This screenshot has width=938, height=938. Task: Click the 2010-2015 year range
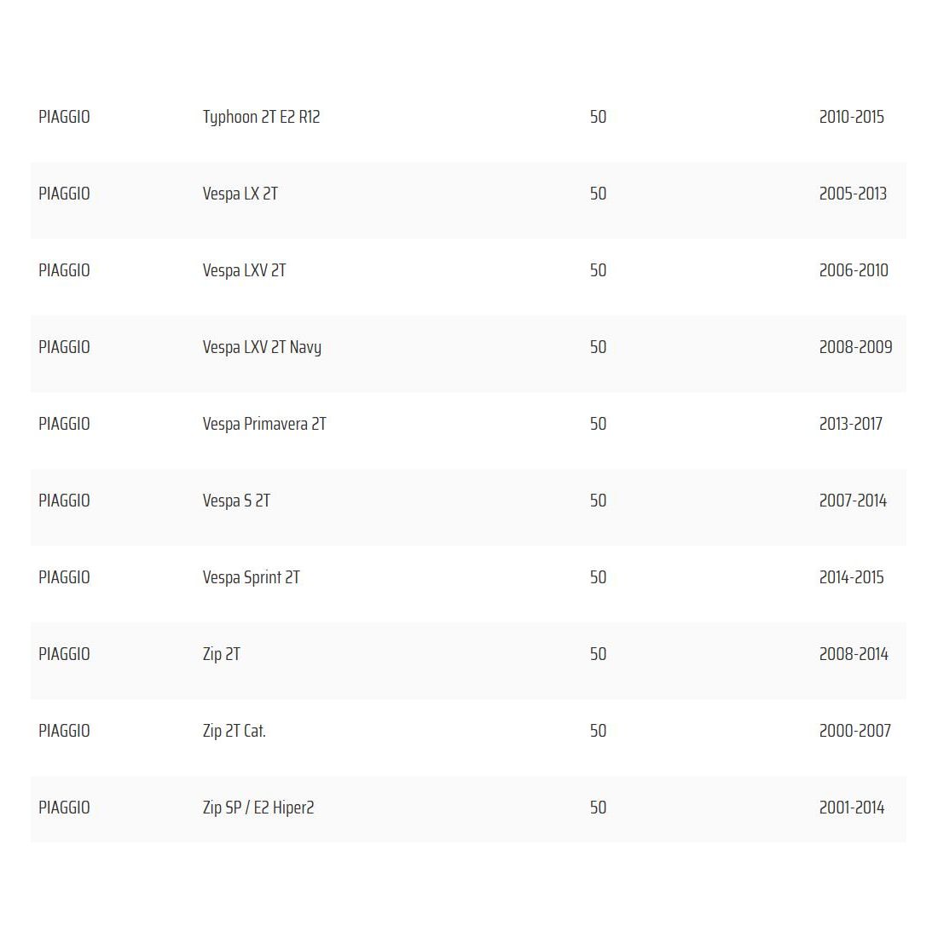pyautogui.click(x=851, y=117)
